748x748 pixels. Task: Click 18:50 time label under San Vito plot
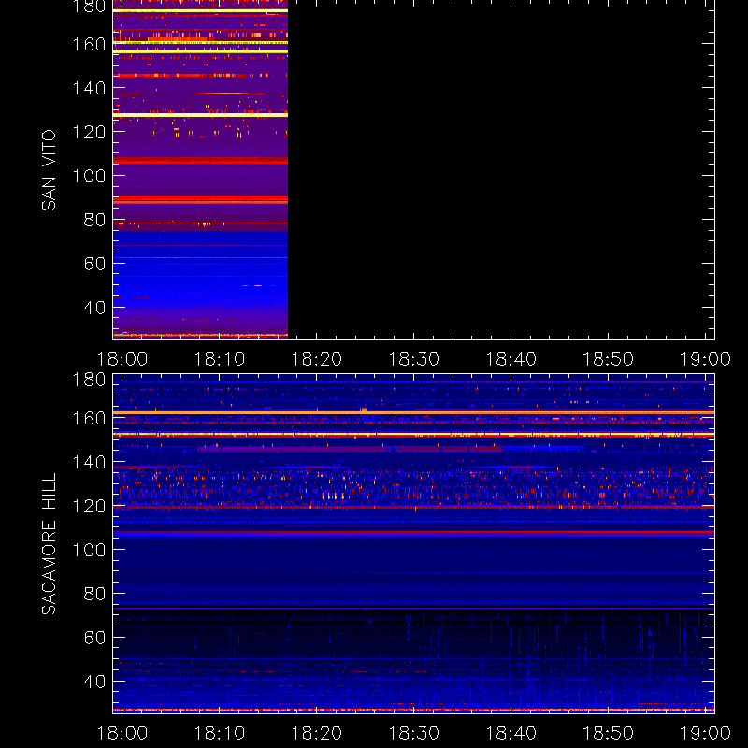click(x=609, y=359)
